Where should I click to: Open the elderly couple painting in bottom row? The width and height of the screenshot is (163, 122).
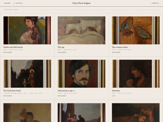point(27,113)
